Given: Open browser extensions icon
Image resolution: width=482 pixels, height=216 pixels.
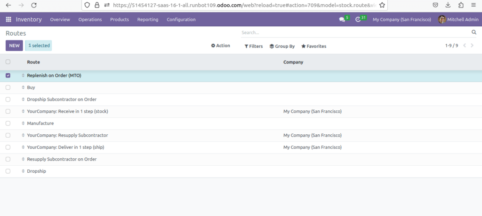Looking at the screenshot, I should (x=461, y=5).
